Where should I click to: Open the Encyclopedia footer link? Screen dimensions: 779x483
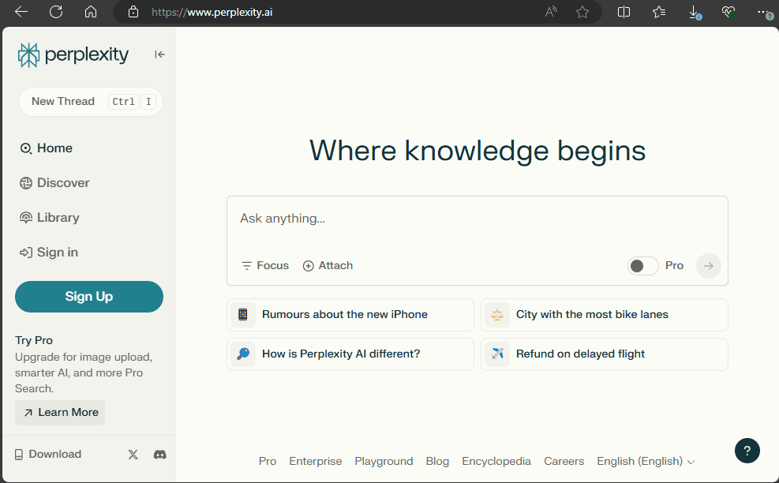click(496, 461)
